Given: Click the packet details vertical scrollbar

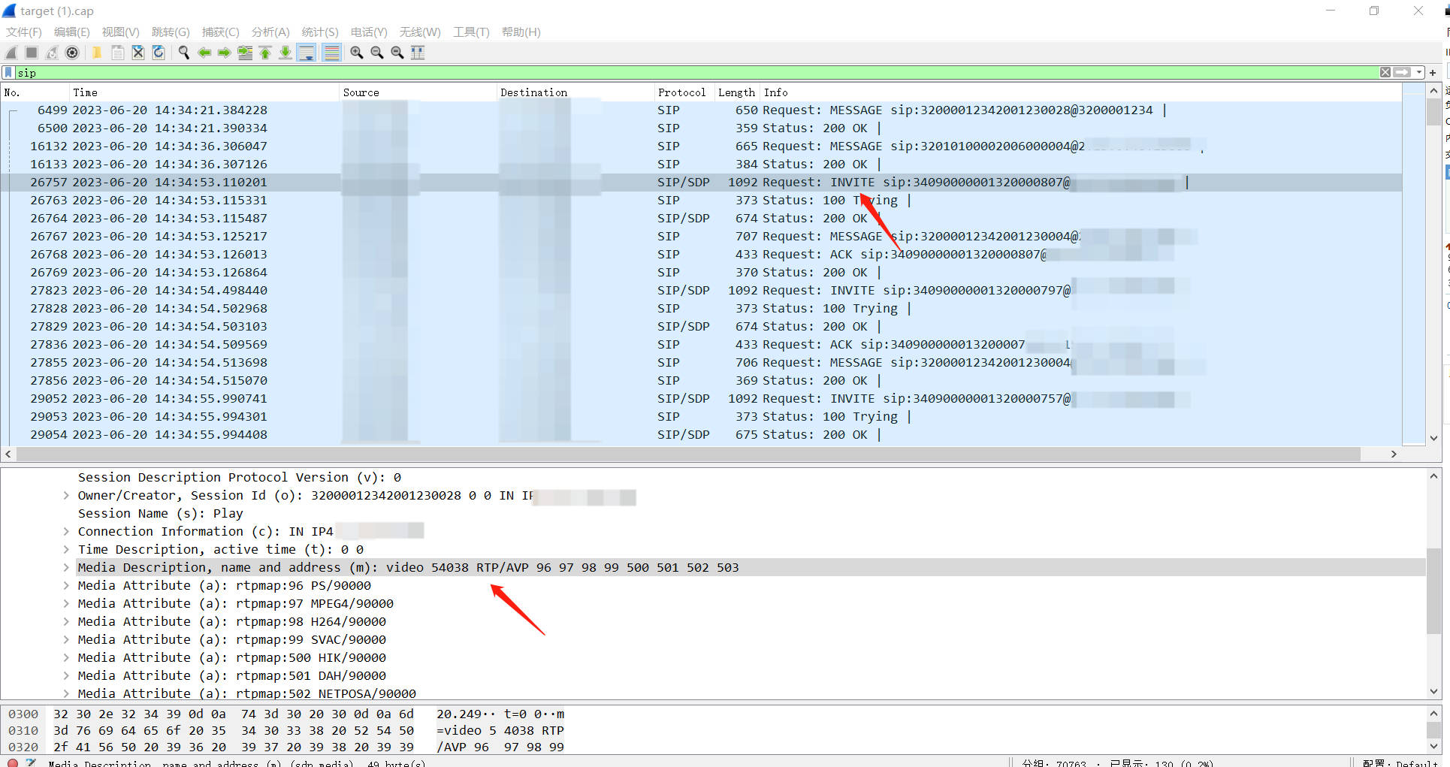Looking at the screenshot, I should point(1433,591).
